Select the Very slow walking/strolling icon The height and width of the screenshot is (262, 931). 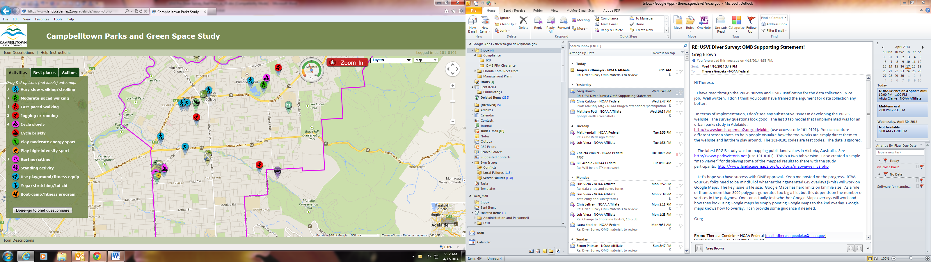pos(15,89)
